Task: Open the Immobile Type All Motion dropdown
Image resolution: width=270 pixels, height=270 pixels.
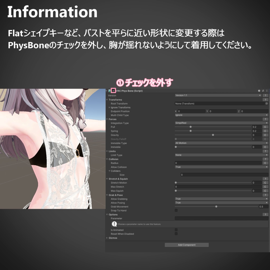Action: coord(221,143)
